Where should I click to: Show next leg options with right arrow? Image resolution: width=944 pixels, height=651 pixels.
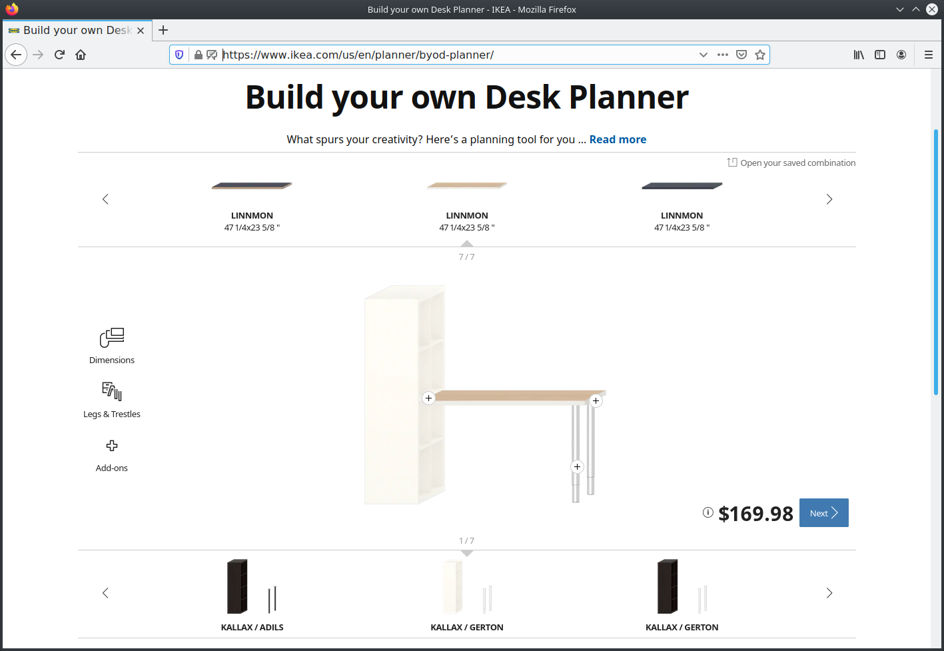[829, 593]
